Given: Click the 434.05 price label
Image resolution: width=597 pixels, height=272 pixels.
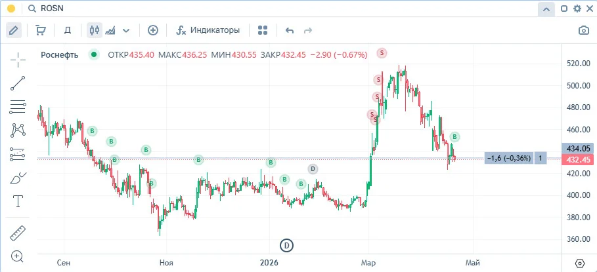Looking at the screenshot, I should pos(577,149).
